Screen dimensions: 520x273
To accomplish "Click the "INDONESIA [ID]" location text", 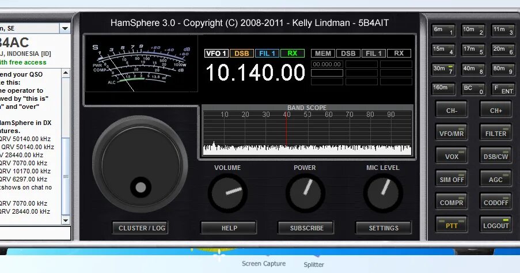I will coord(29,54).
